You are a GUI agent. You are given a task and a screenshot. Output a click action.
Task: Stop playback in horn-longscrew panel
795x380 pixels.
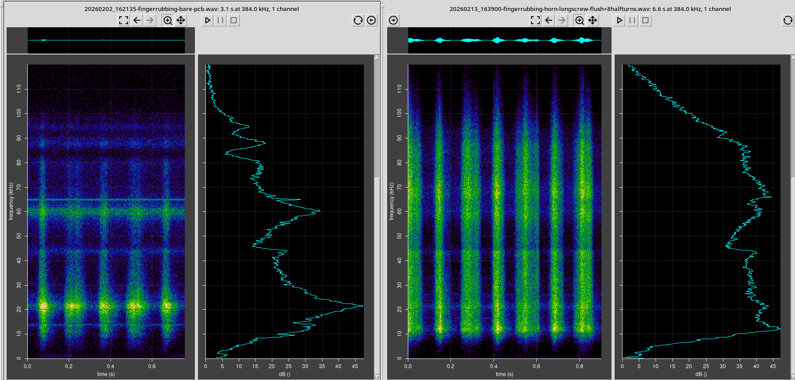pos(645,20)
